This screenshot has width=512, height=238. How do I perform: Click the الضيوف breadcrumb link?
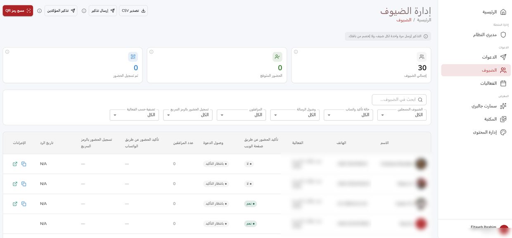[x=404, y=20]
